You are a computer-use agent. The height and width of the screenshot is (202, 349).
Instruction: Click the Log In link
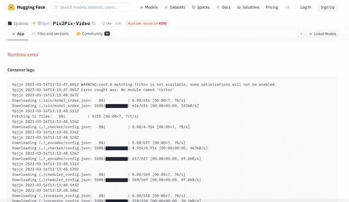[x=305, y=7]
